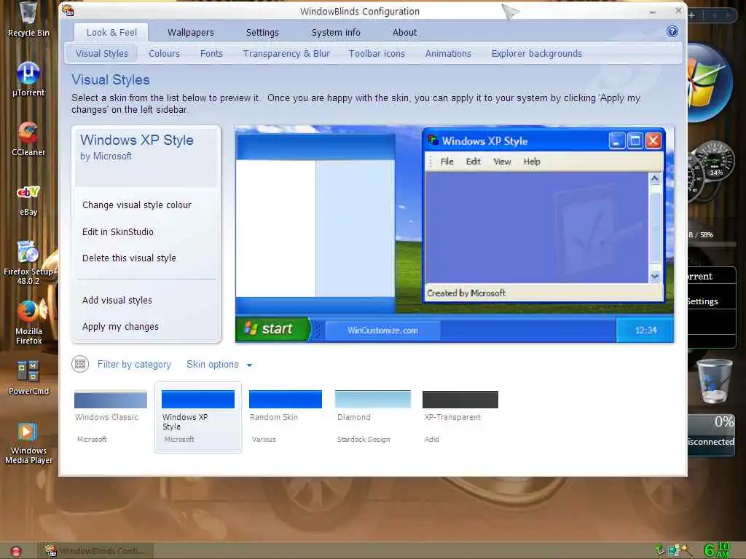Open the Settings tab

[x=262, y=32]
